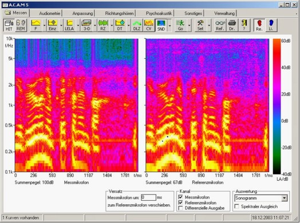Select the REM measurement icon
The image size is (300, 223).
tap(21, 25)
